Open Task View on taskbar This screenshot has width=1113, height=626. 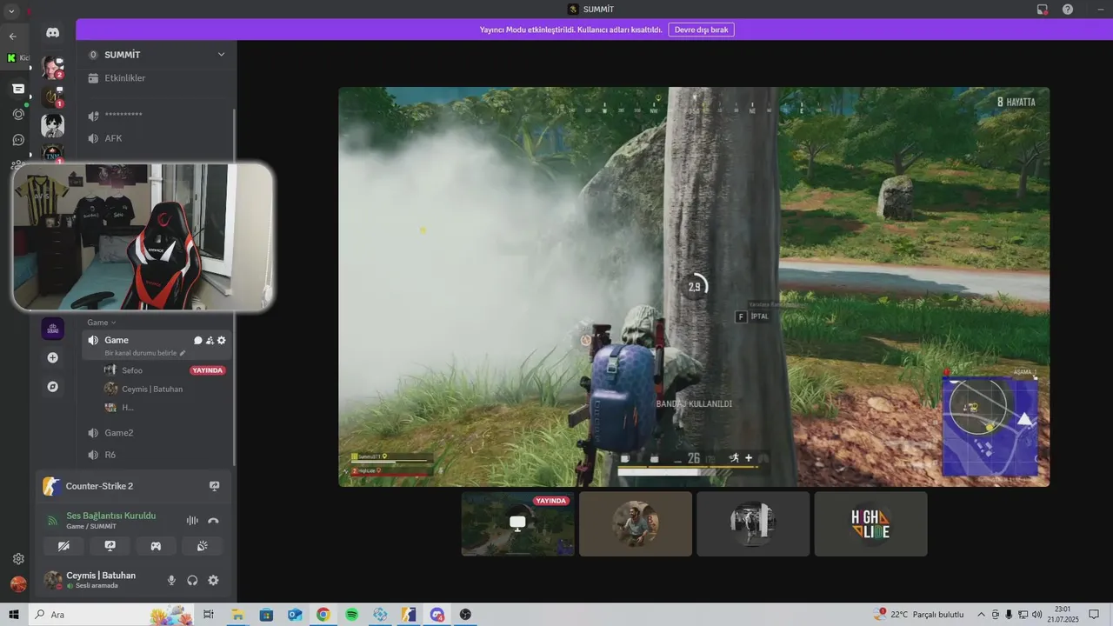tap(209, 615)
